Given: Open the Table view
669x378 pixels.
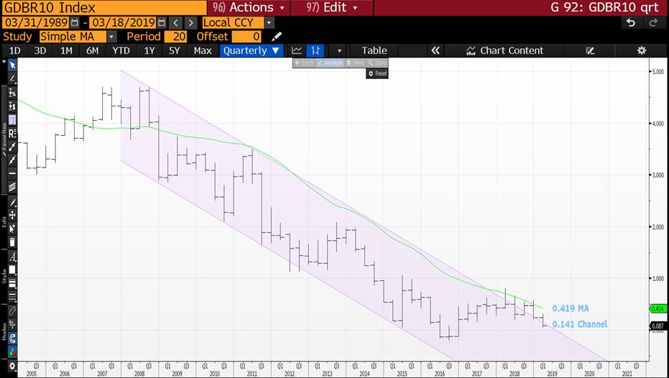Looking at the screenshot, I should [374, 51].
